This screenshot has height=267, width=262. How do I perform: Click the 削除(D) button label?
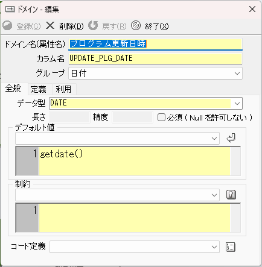71,26
